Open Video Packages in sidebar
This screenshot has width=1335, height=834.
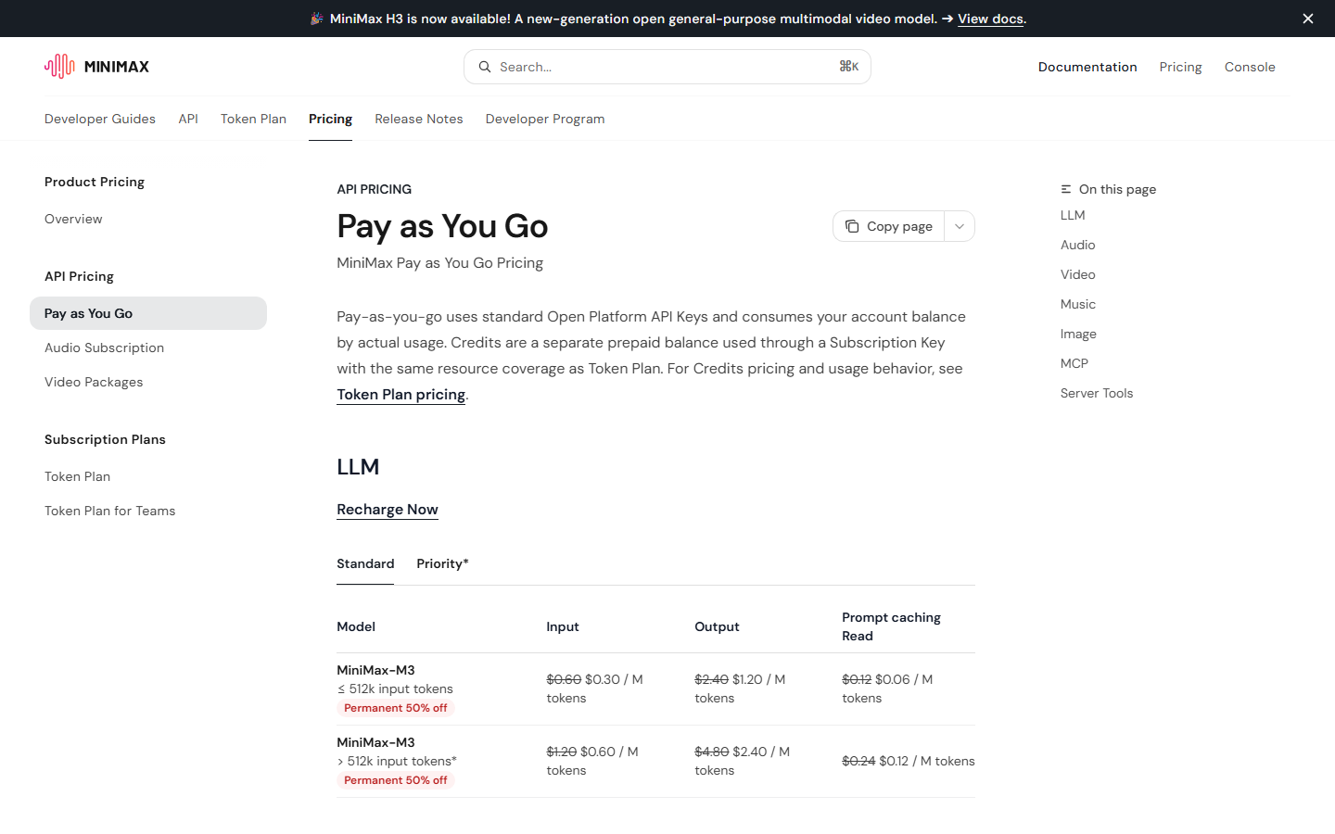click(x=94, y=382)
